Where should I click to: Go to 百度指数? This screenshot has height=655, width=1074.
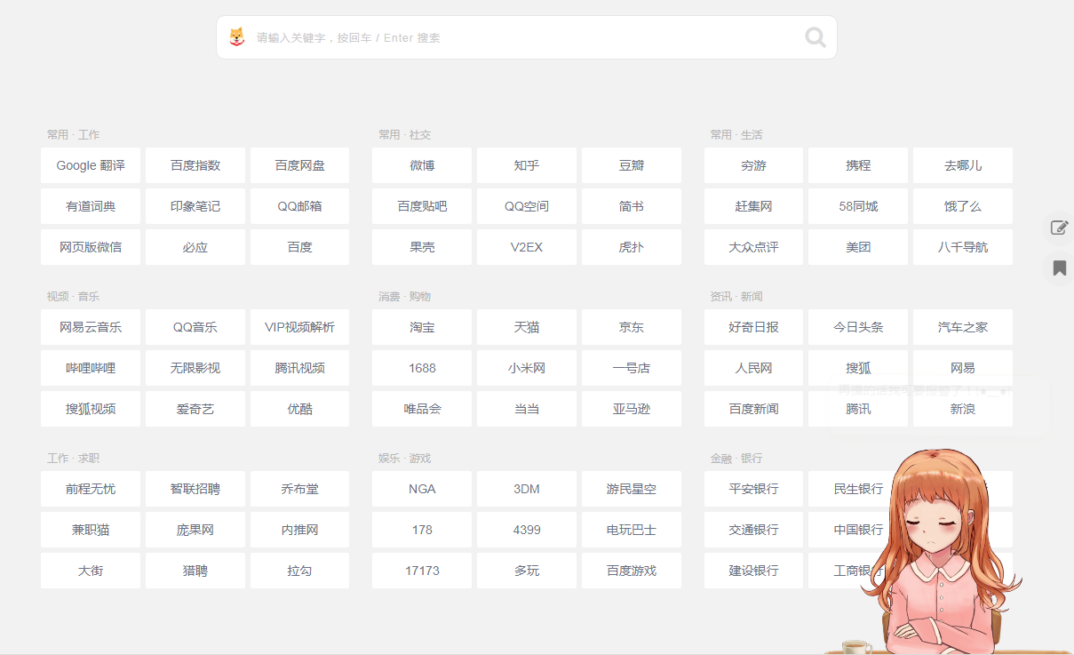point(195,165)
